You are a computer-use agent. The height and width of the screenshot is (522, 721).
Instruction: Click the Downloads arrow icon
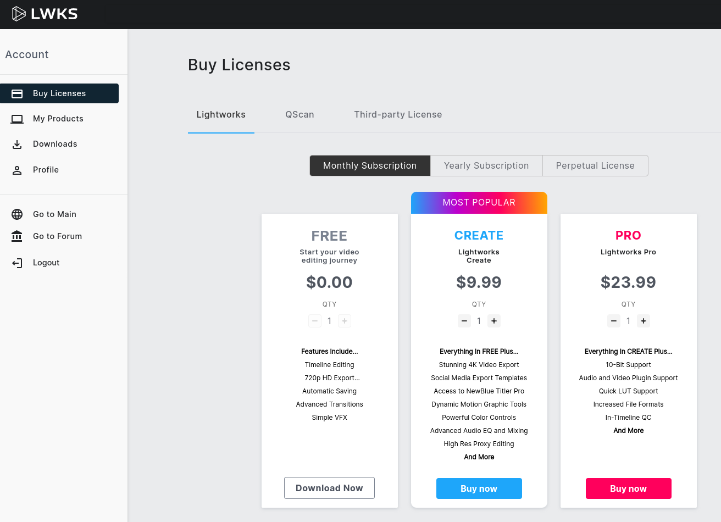(17, 144)
